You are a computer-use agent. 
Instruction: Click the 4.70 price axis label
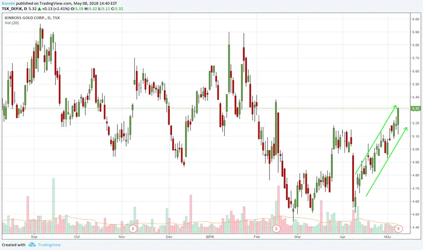[x=416, y=188]
